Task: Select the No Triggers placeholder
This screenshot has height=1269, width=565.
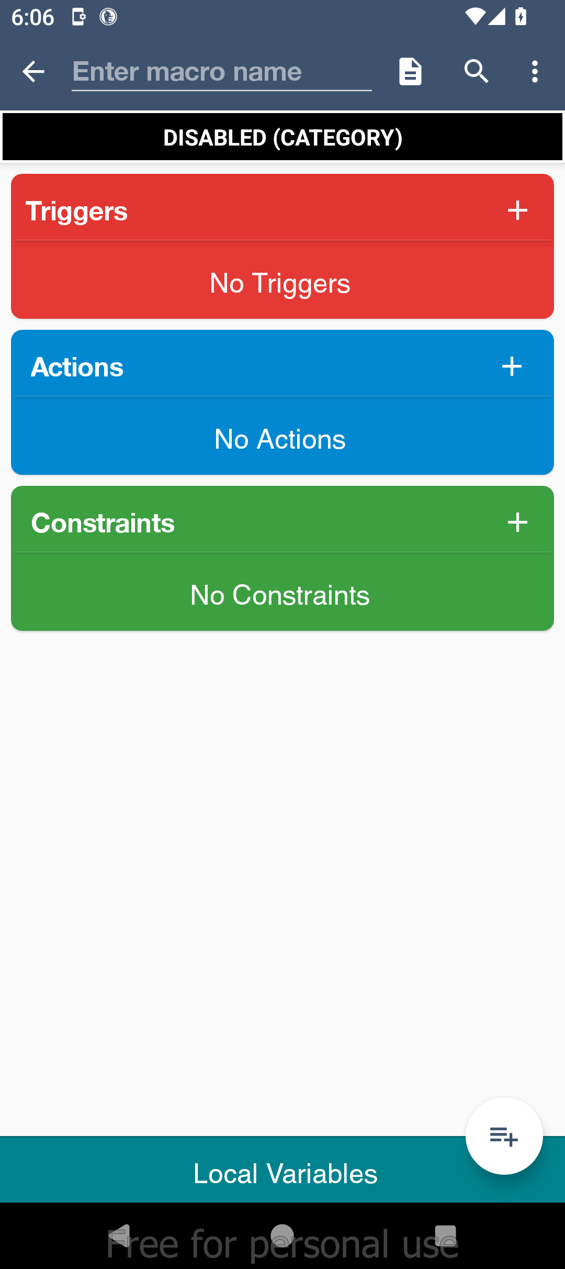Action: tap(280, 283)
